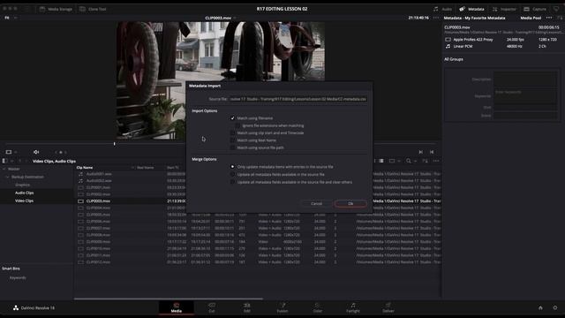Toggle the Metadata panel button

pos(471,9)
